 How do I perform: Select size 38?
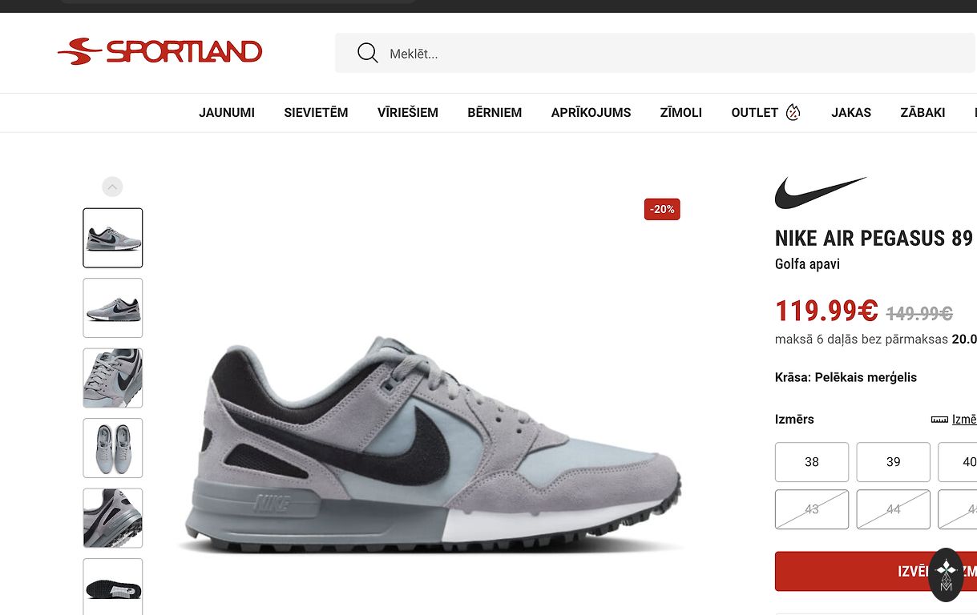coord(812,462)
